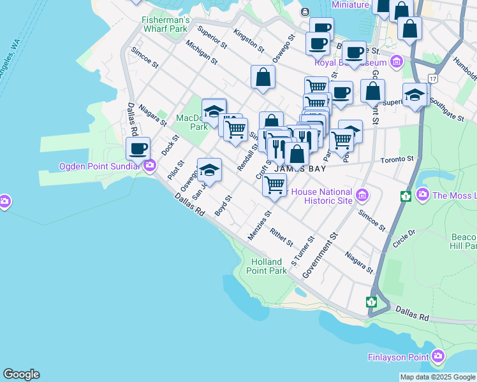Click the Map data ©2025 Google text
Viewport: 477px width, 382px height.
click(x=437, y=378)
